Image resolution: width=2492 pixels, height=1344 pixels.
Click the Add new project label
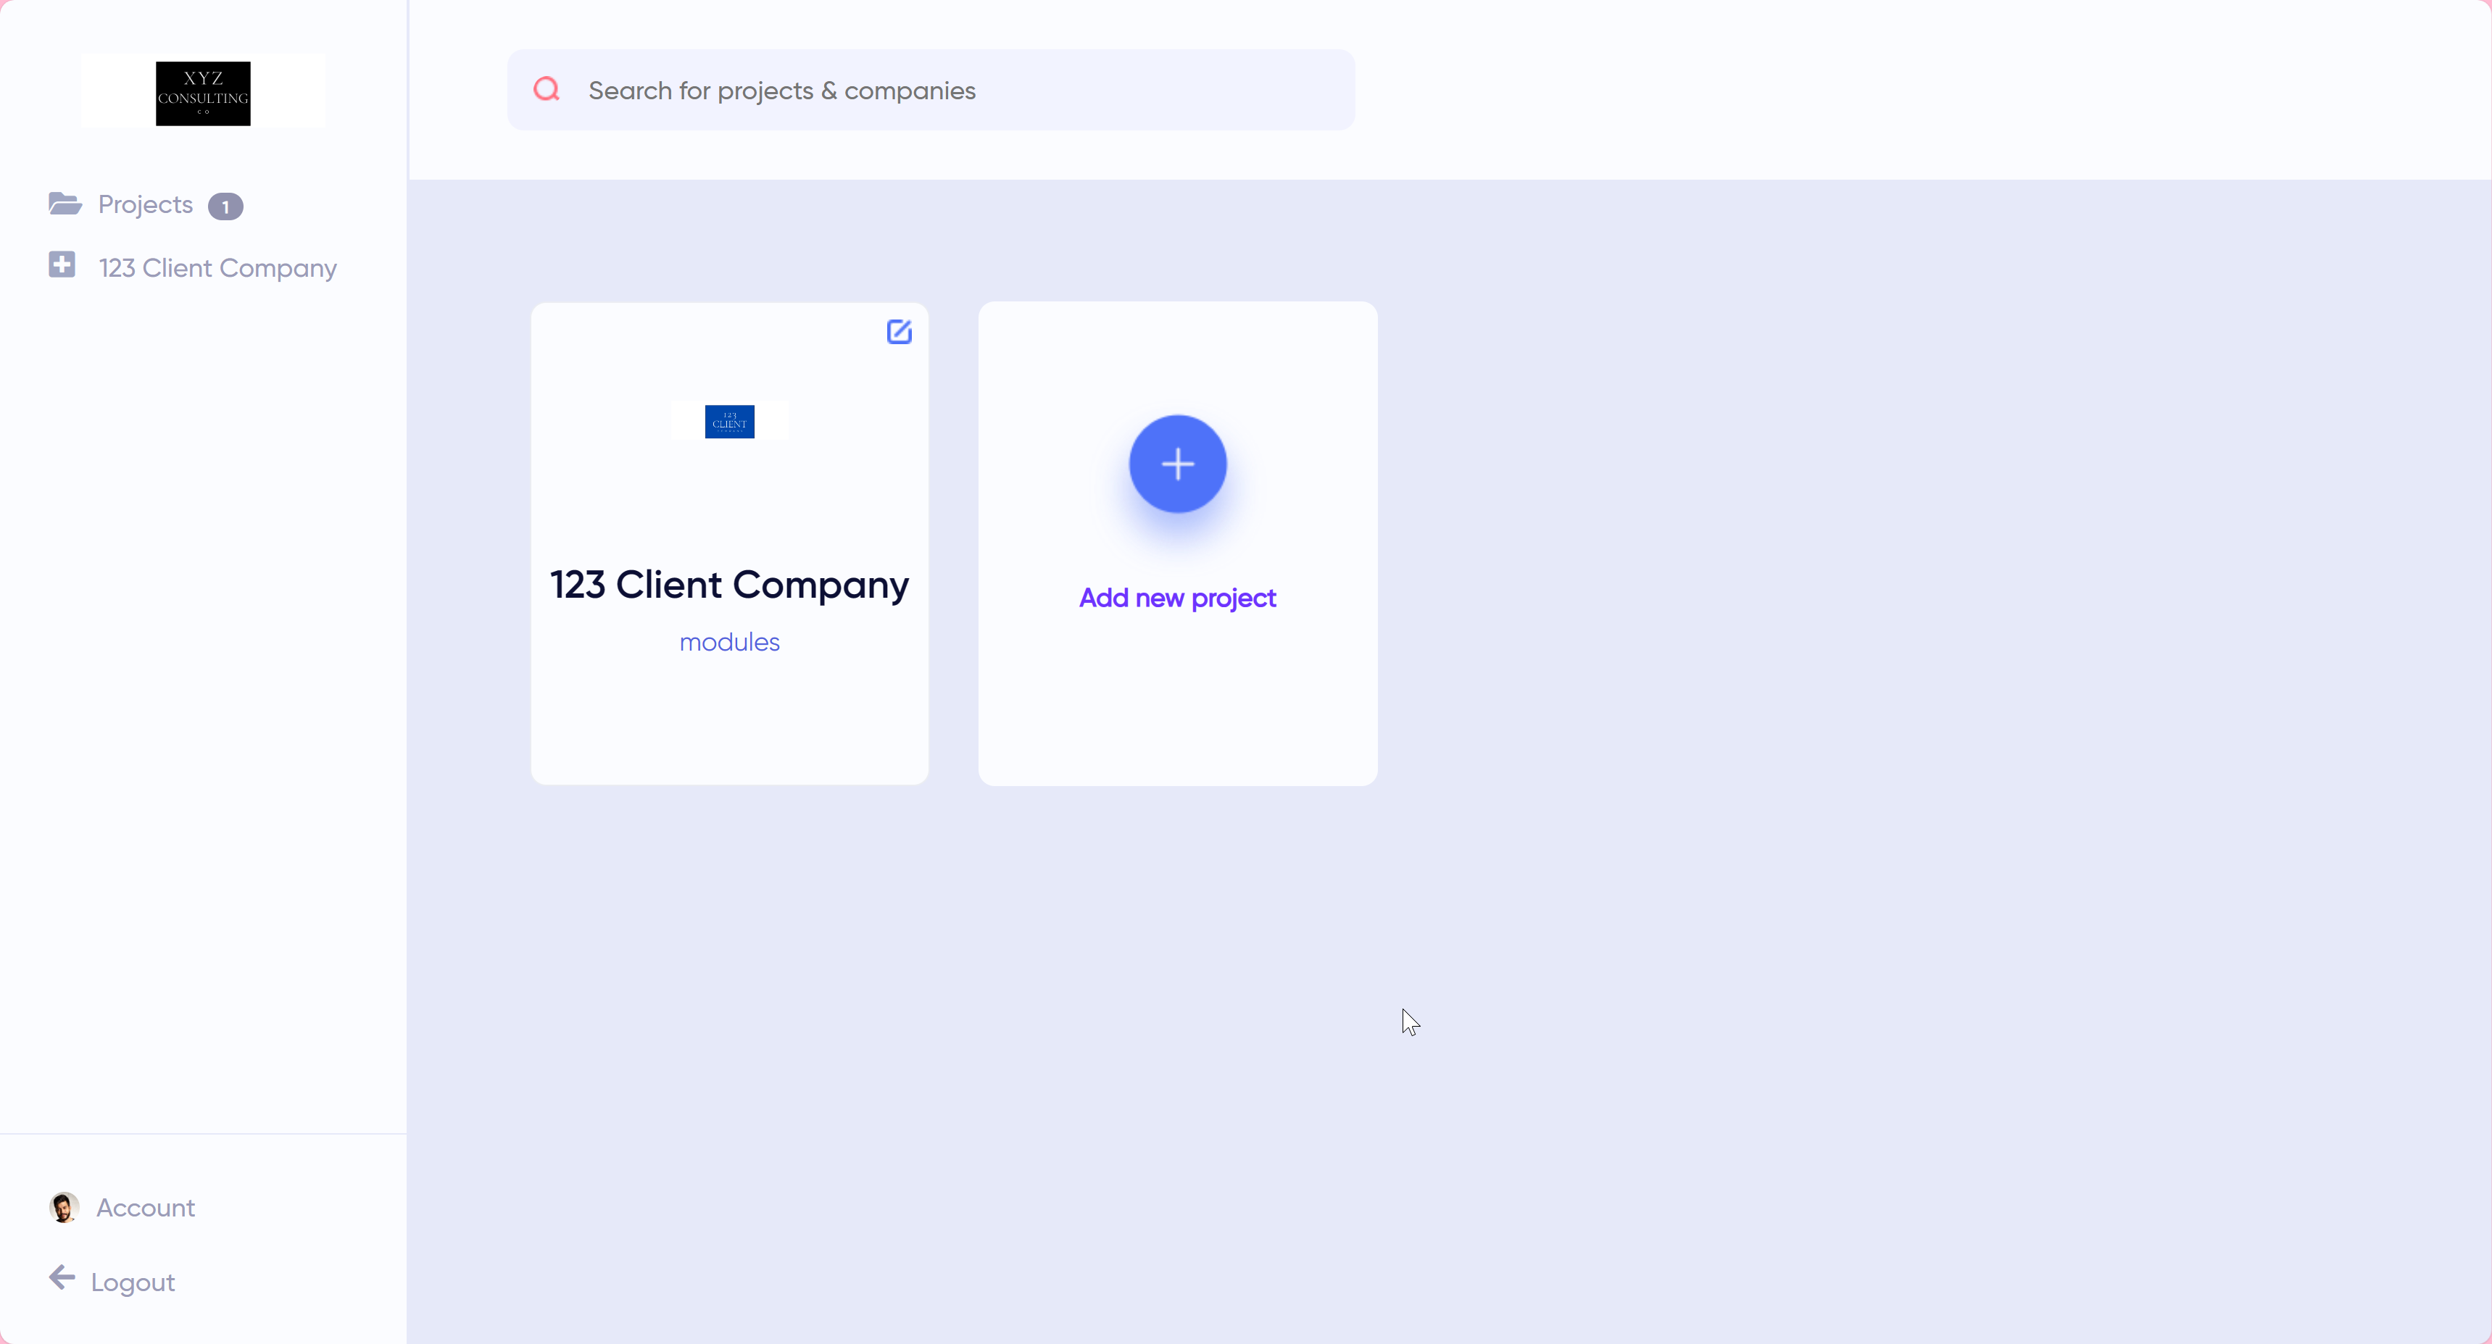(1177, 598)
